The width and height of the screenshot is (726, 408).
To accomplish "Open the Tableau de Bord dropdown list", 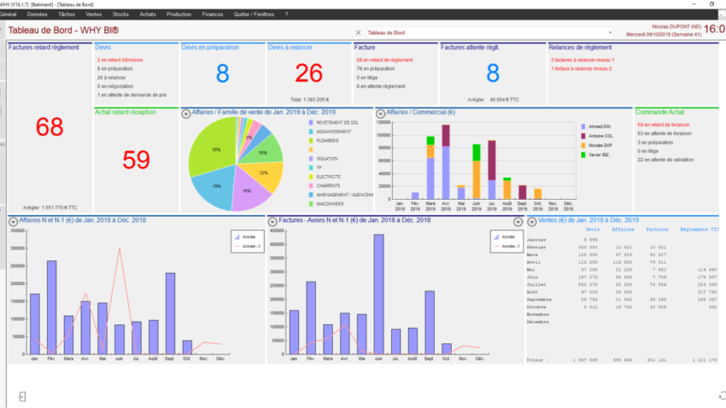I will [610, 32].
